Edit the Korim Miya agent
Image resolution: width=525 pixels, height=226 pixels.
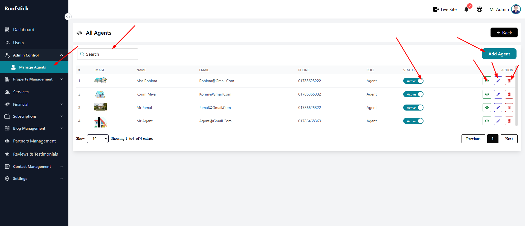pyautogui.click(x=498, y=94)
